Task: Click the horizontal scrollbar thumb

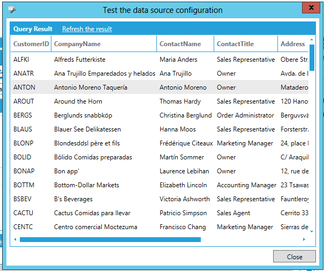Action: point(110,240)
